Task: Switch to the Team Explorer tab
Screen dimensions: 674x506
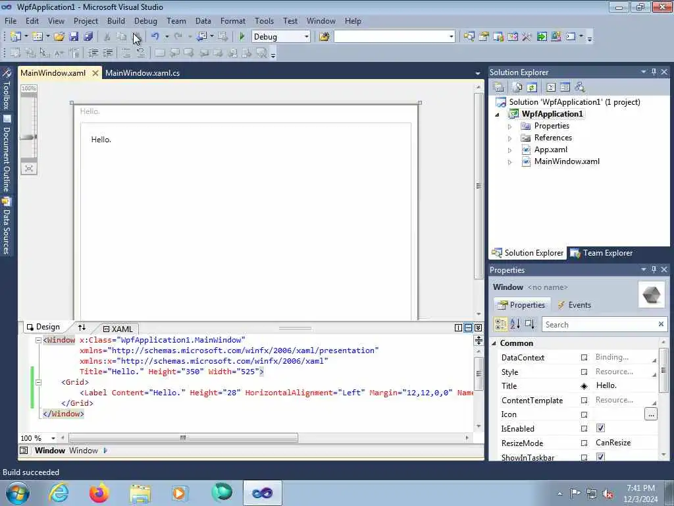Action: (x=602, y=253)
